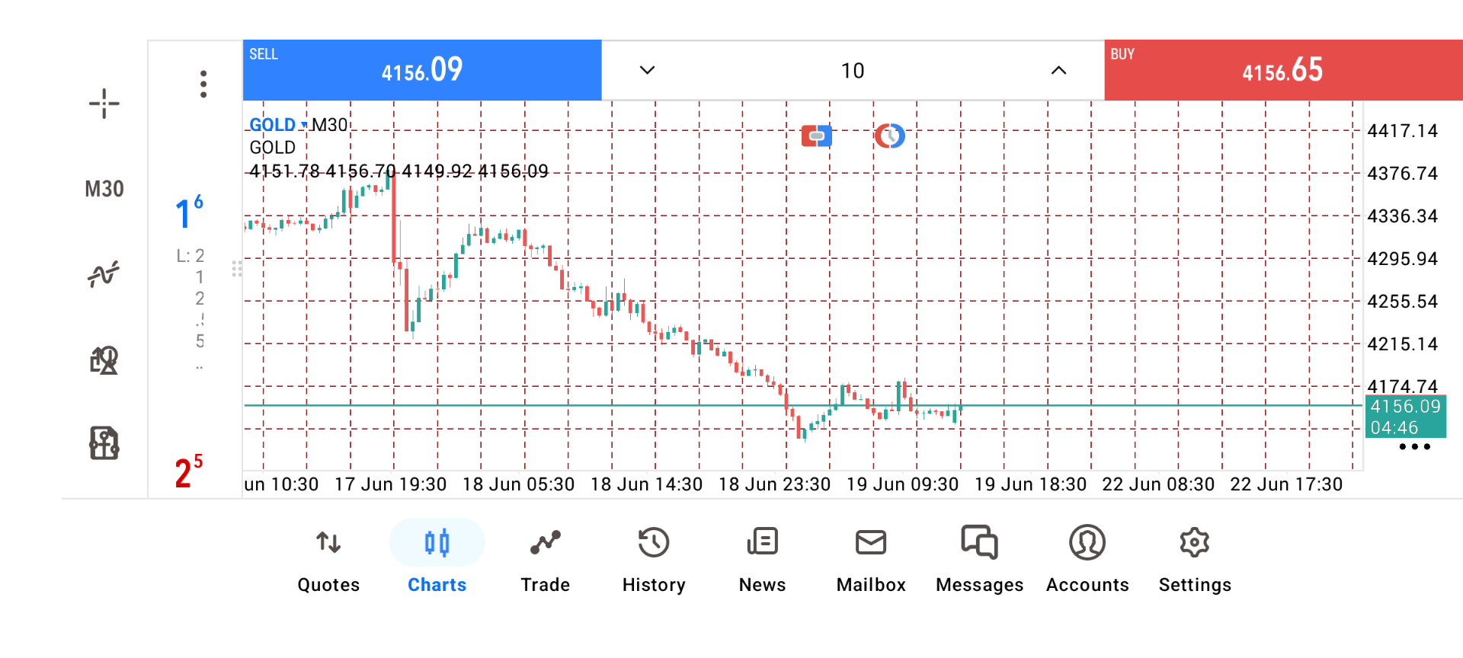Click the red-blue trade levels chart icon
The image size is (1463, 658).
tap(816, 136)
